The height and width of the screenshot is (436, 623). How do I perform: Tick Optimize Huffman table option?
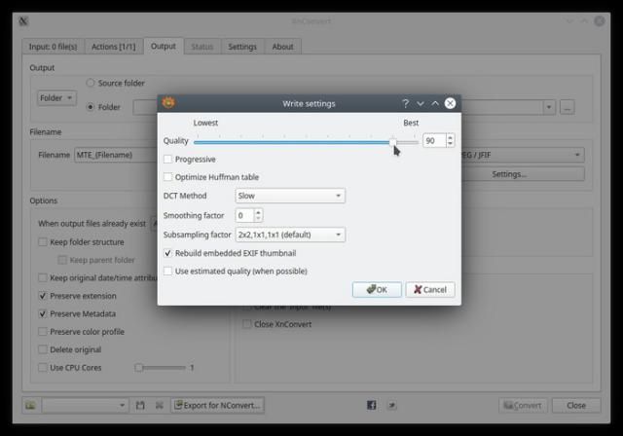[168, 177]
